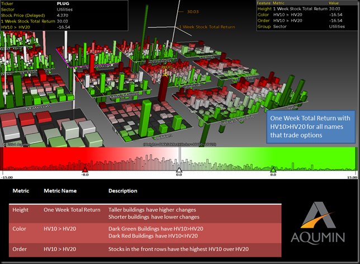
Task: Click the Color feature row label in the legend
Action: pos(263,15)
